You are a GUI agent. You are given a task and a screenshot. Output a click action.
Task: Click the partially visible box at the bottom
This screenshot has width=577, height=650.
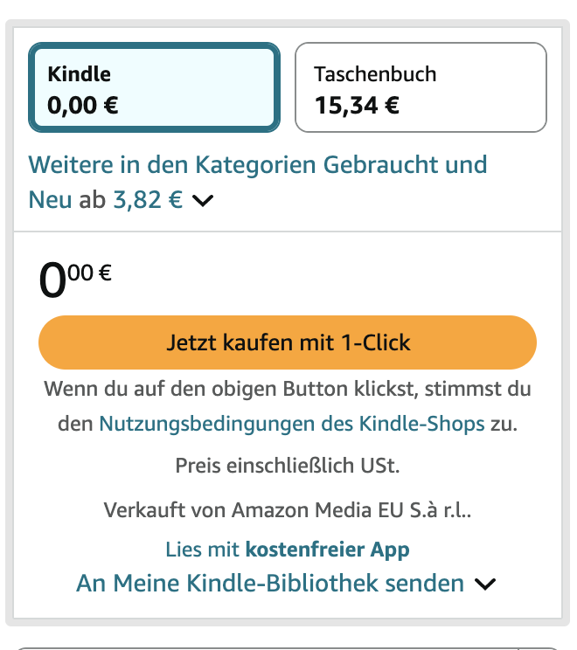pos(288,647)
